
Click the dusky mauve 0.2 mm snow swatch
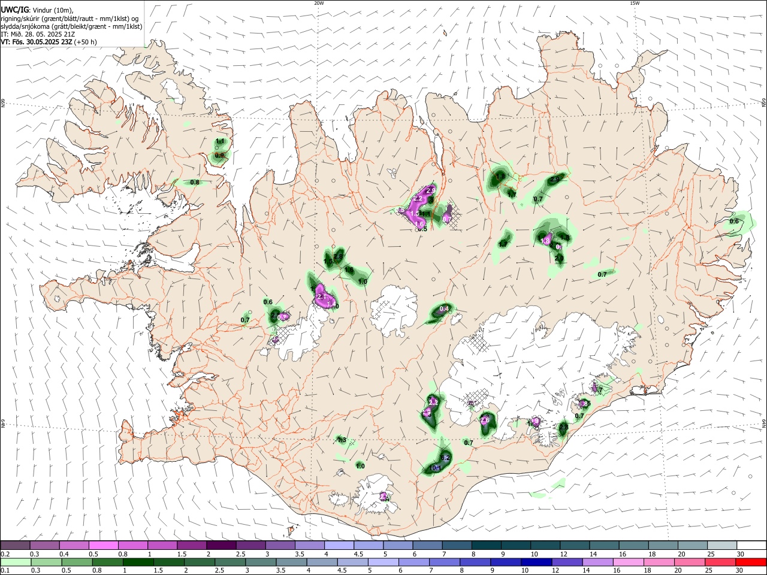click(x=15, y=545)
